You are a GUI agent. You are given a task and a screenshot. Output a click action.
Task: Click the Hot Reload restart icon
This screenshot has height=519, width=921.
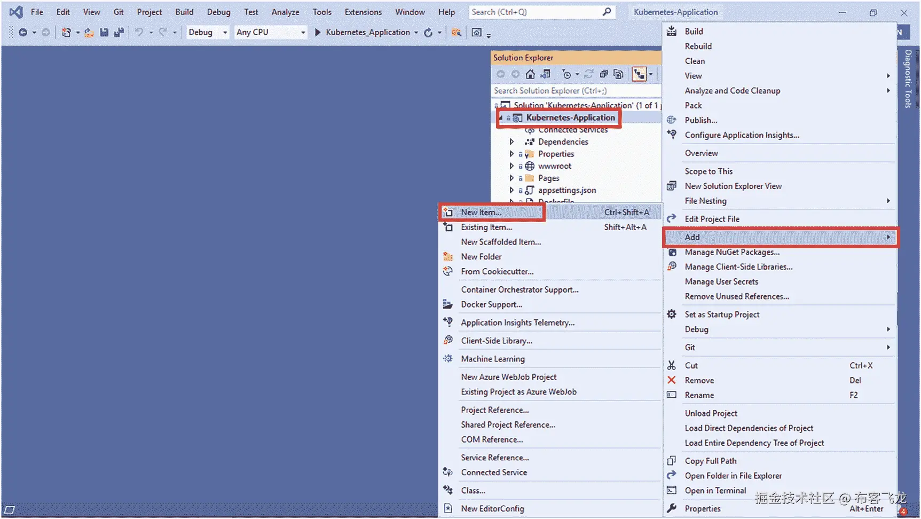(x=428, y=33)
